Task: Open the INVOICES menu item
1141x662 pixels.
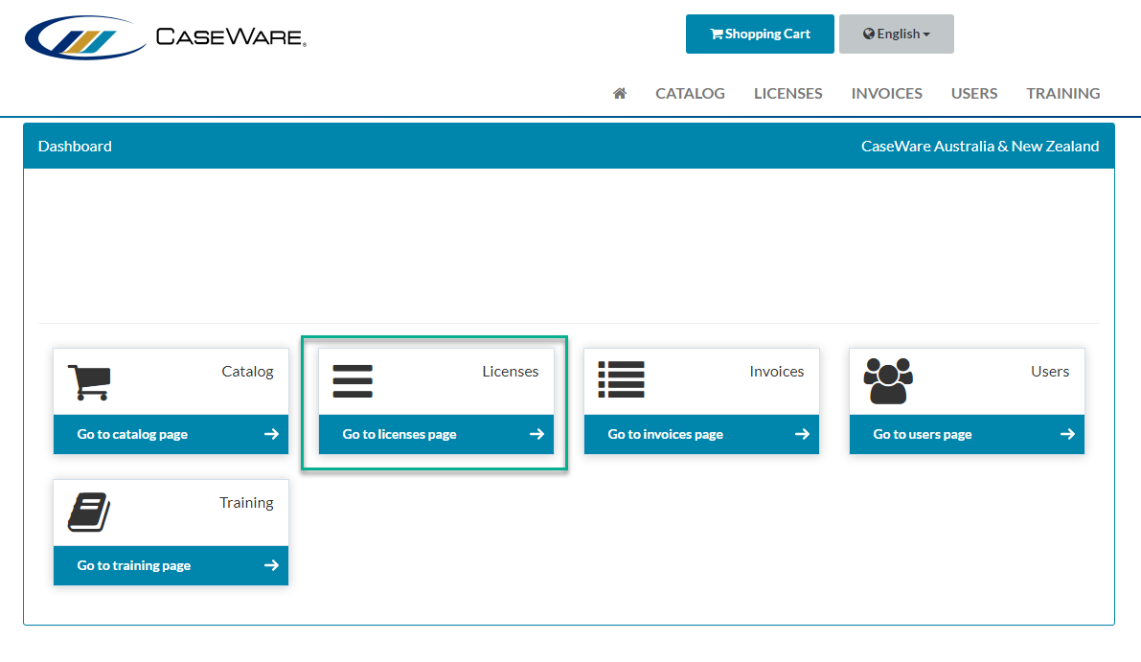Action: point(886,93)
